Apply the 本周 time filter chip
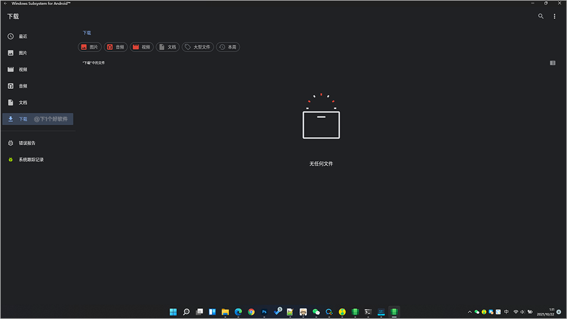 (228, 47)
